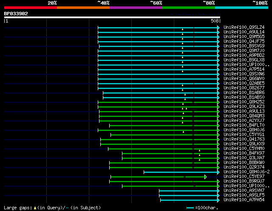Click the yellow gap marker on the UniRef100_B1ABR6 row
Screen dimensions: 272x211
coord(185,94)
